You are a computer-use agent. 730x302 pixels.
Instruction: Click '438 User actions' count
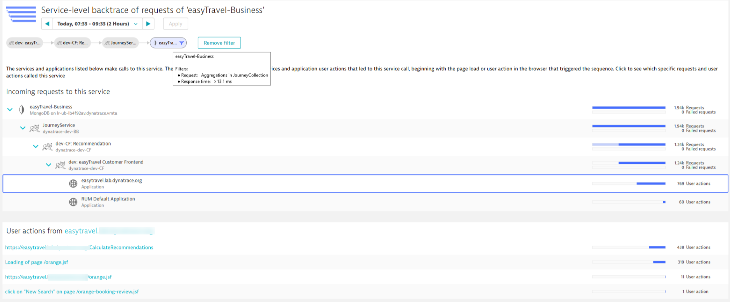(x=693, y=247)
